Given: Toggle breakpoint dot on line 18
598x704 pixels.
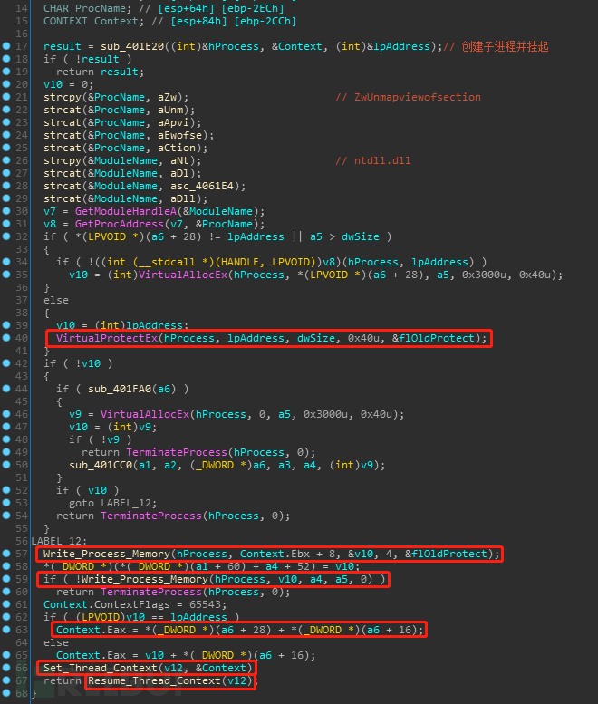Looking at the screenshot, I should tap(6, 58).
